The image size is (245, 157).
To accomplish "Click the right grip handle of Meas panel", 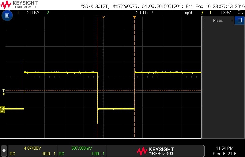I will [x=232, y=20].
